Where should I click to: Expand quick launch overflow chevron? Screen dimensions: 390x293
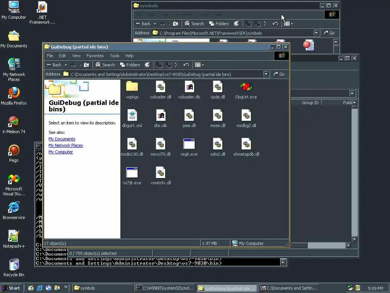coord(66,287)
